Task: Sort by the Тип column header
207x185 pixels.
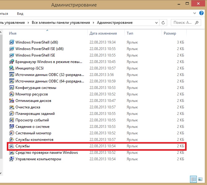Action: pos(130,33)
